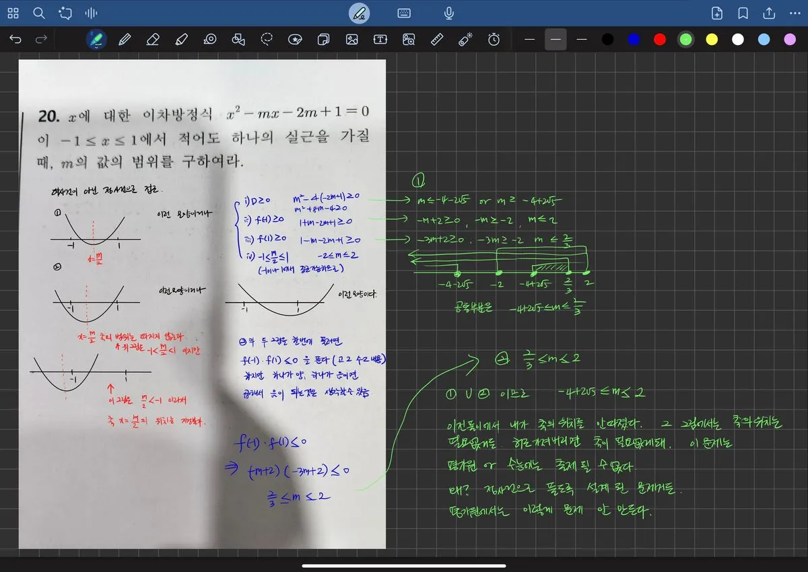Open the Tape tool
This screenshot has width=808, height=572.
pos(209,40)
